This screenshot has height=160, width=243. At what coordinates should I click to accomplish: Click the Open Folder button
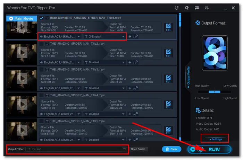[x=138, y=149]
